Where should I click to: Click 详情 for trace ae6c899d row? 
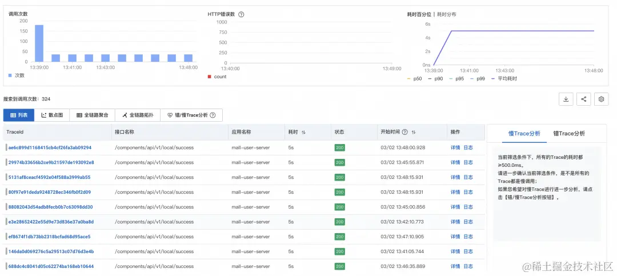point(455,147)
